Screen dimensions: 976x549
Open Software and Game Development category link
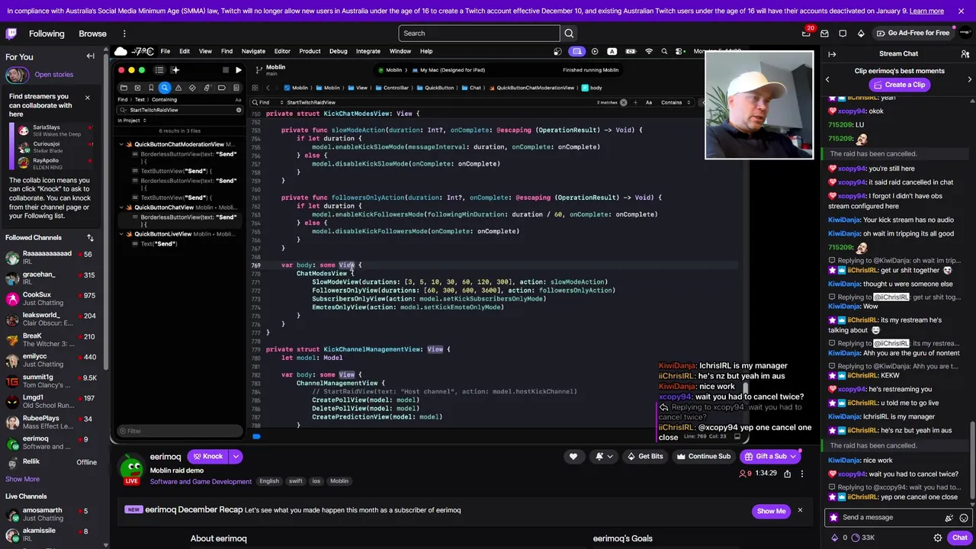point(201,481)
